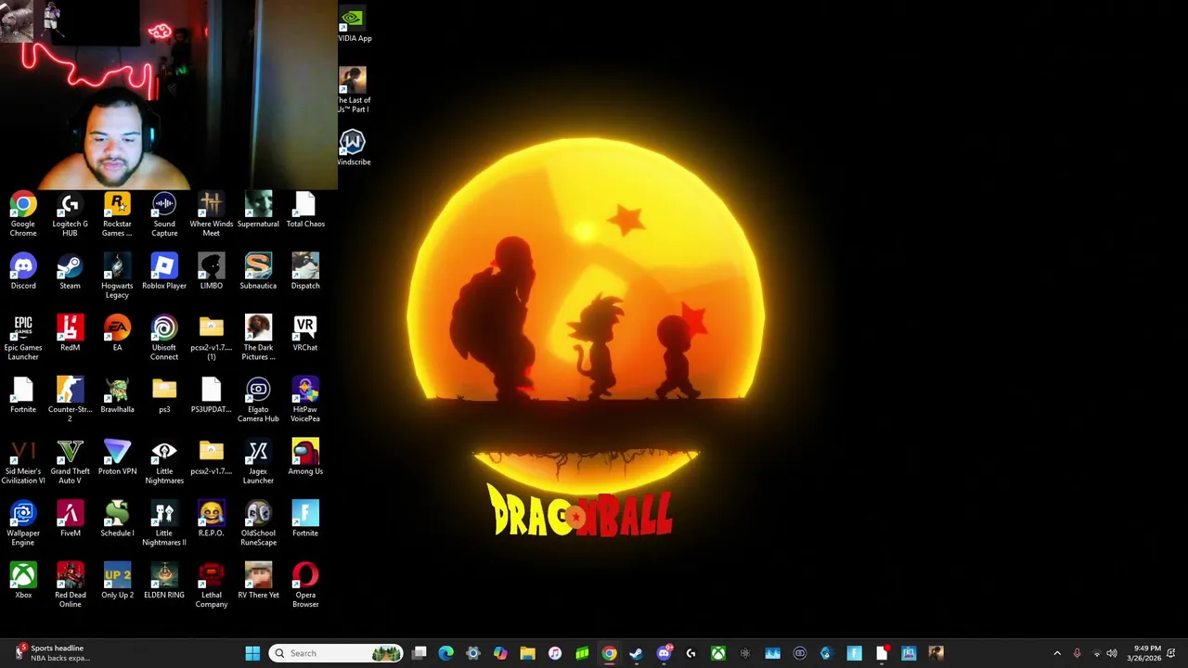Launch Logitech G HUB from the desktop

pos(70,213)
